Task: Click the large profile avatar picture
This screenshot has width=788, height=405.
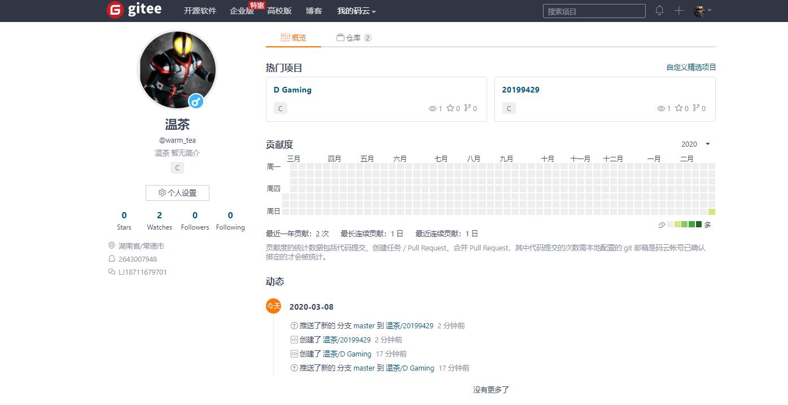Action: [x=177, y=70]
